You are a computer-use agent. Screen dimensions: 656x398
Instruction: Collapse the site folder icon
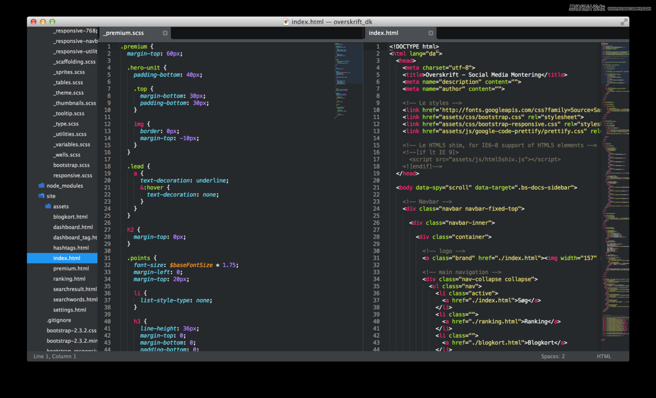(41, 196)
